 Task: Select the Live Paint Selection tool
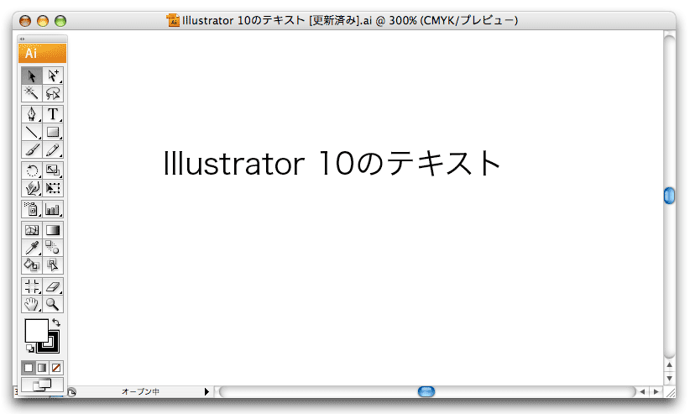coord(53,265)
